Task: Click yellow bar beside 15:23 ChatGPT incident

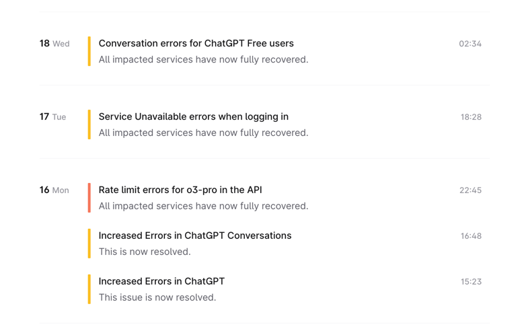Action: coord(89,289)
